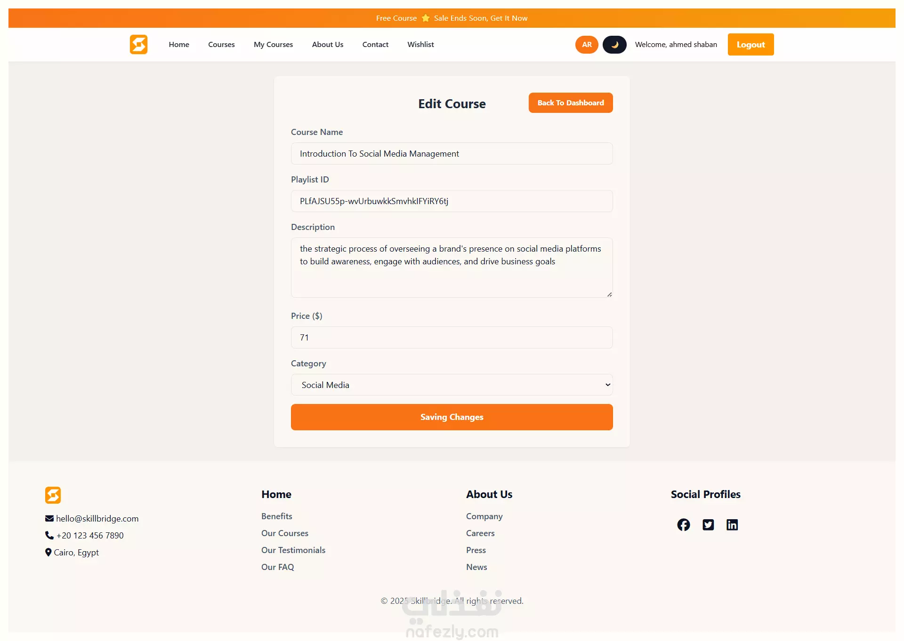The height and width of the screenshot is (641, 904).
Task: Click the phone icon in footer
Action: coord(49,535)
